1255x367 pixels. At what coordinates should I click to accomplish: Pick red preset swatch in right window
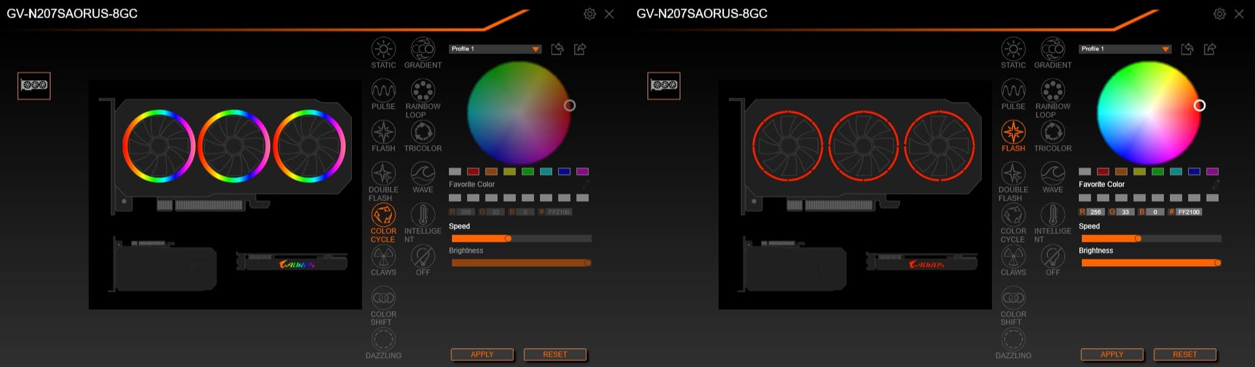point(1103,171)
